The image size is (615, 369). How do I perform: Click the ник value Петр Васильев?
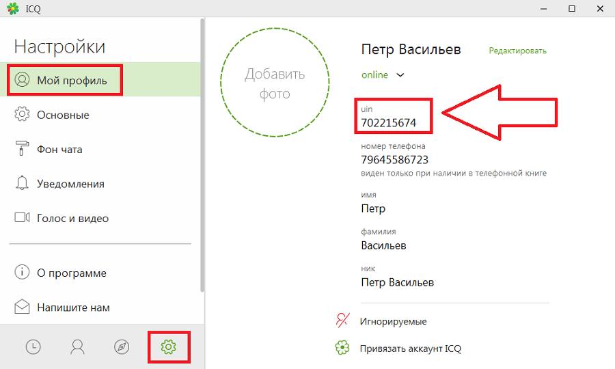point(397,282)
